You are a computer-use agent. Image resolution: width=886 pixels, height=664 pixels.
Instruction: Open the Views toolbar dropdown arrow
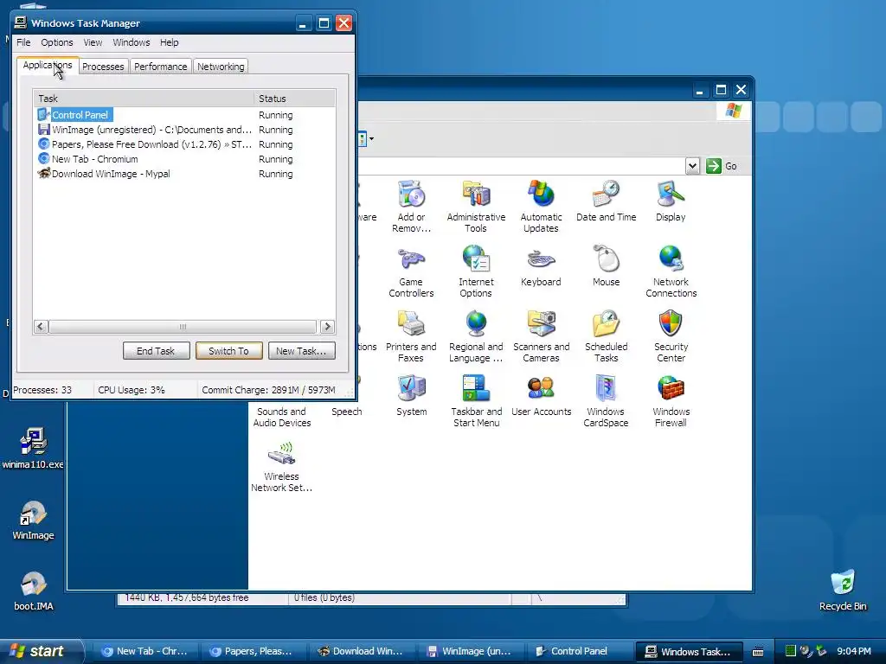point(371,138)
